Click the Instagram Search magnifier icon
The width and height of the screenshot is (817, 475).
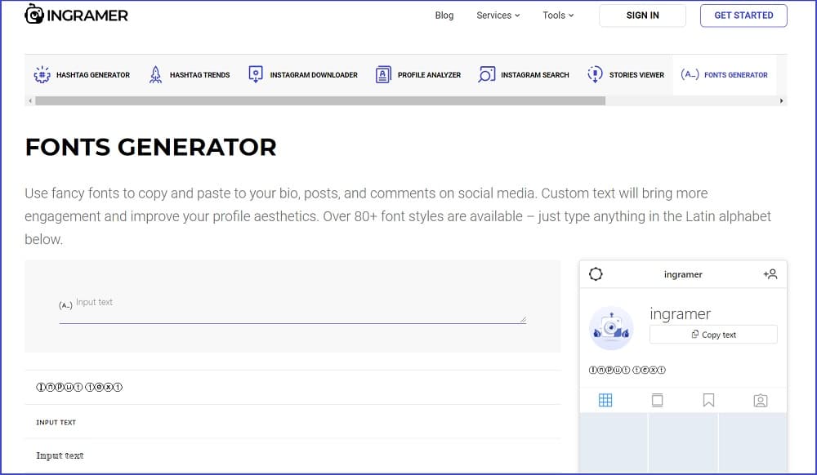coord(486,74)
